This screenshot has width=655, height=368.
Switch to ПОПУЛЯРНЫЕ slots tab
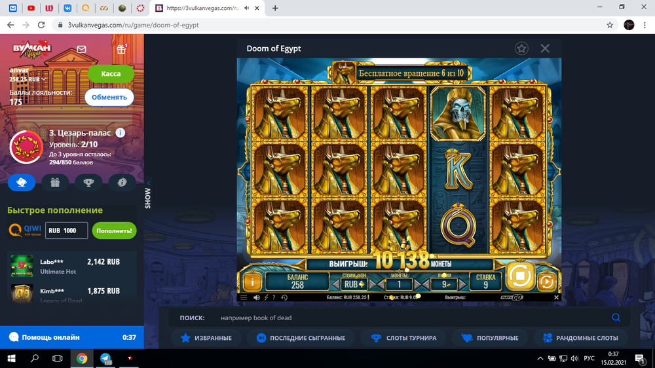[490, 338]
